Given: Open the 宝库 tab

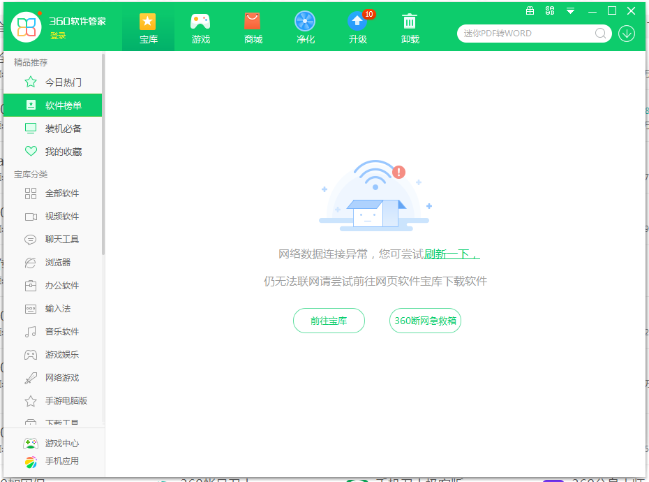Looking at the screenshot, I should [x=148, y=27].
